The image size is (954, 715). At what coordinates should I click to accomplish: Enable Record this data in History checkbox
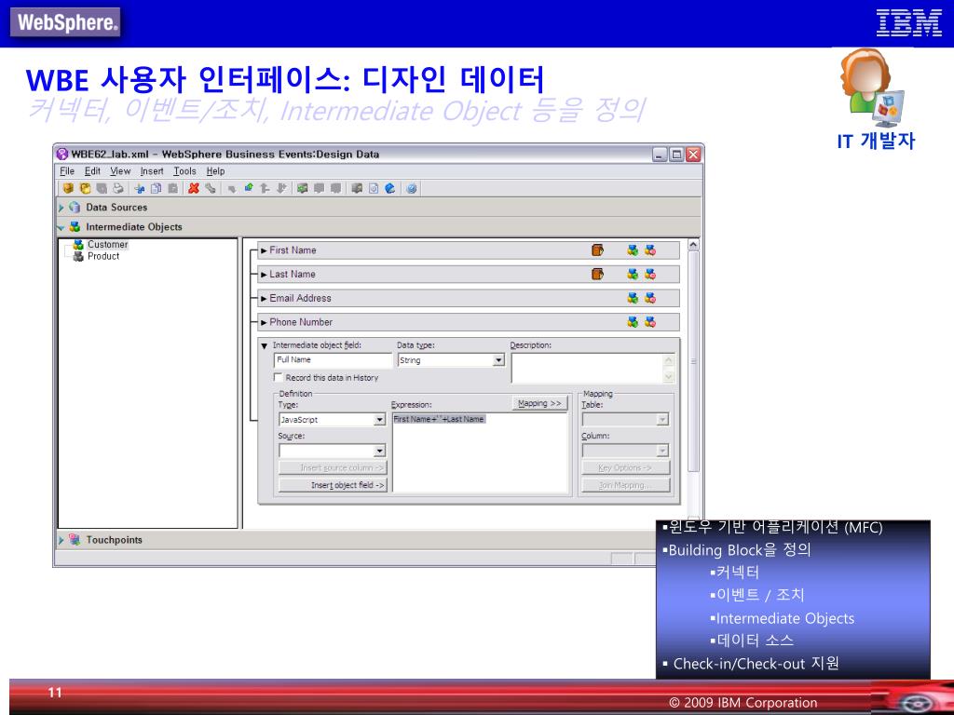(278, 378)
